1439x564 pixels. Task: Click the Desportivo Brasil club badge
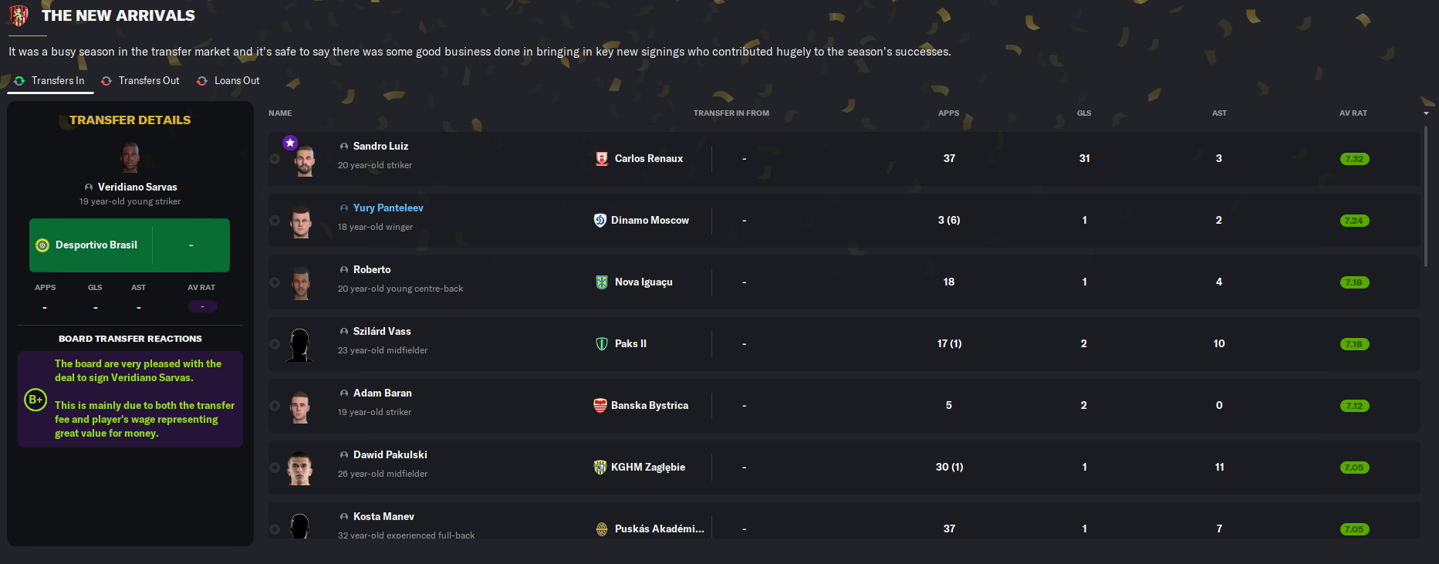point(43,245)
